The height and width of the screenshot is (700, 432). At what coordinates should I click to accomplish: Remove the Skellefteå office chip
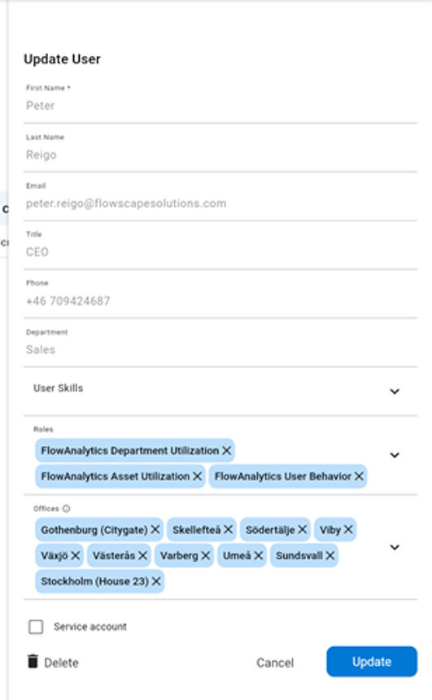pyautogui.click(x=228, y=529)
